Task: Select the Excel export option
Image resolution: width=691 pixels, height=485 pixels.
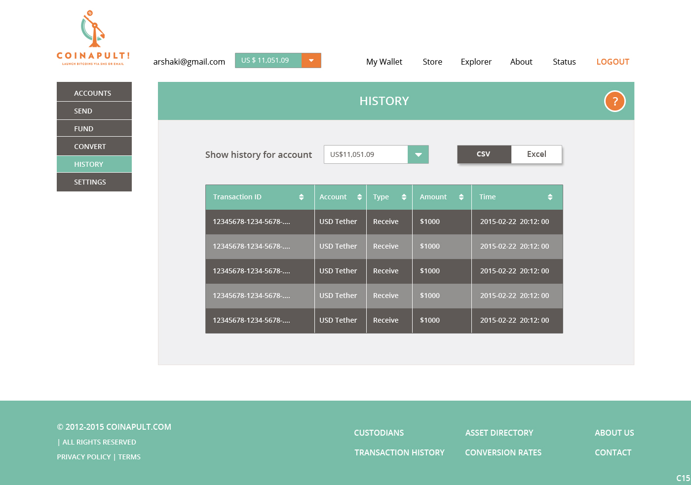Action: [x=537, y=154]
